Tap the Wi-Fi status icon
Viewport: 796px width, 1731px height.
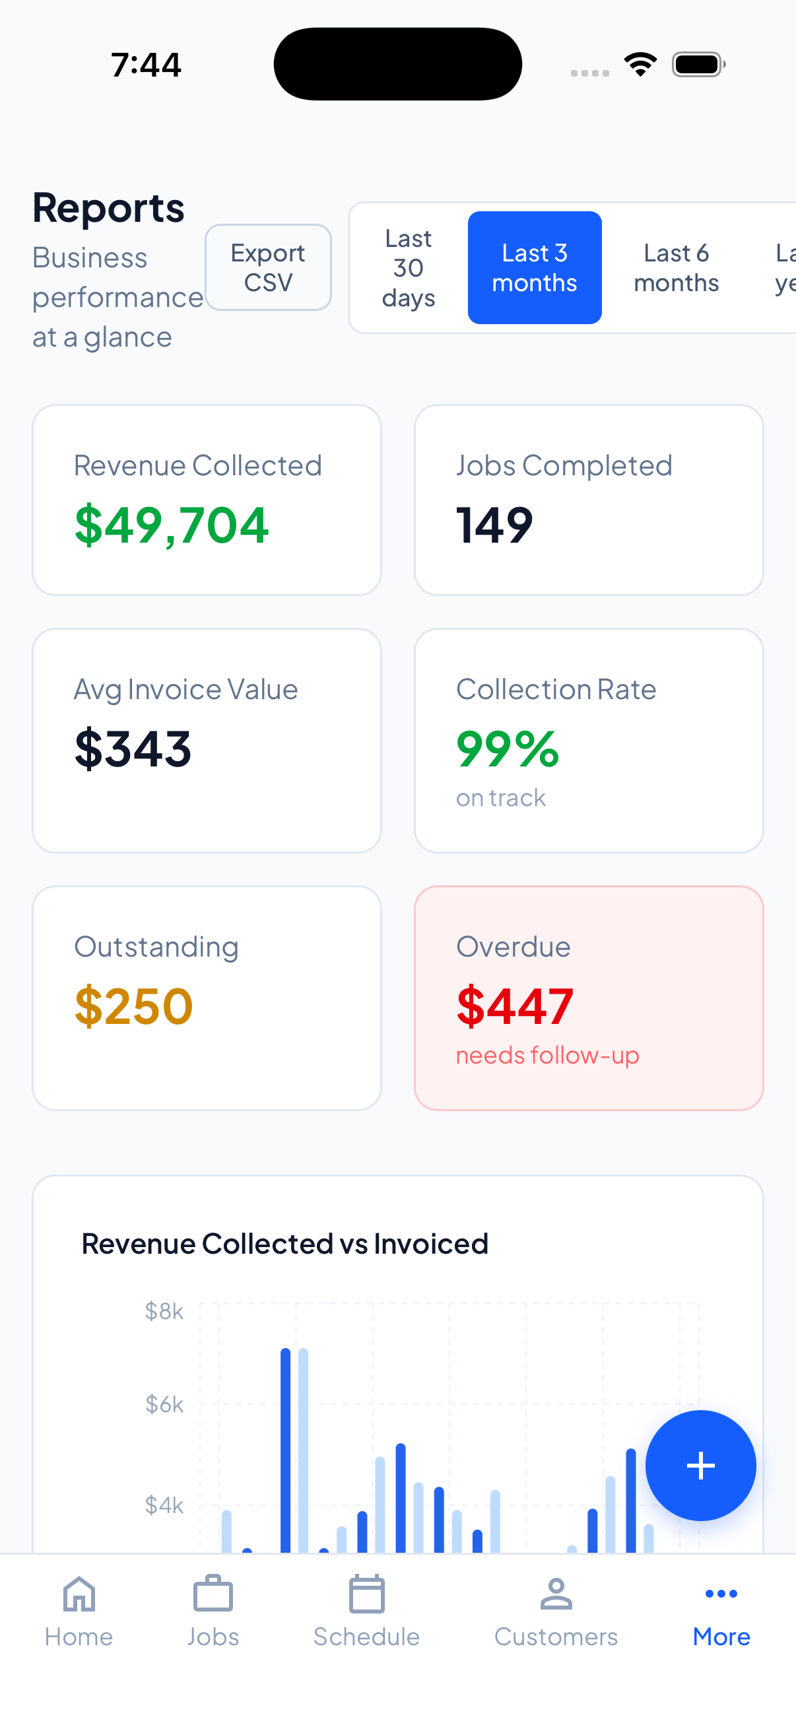pyautogui.click(x=640, y=65)
